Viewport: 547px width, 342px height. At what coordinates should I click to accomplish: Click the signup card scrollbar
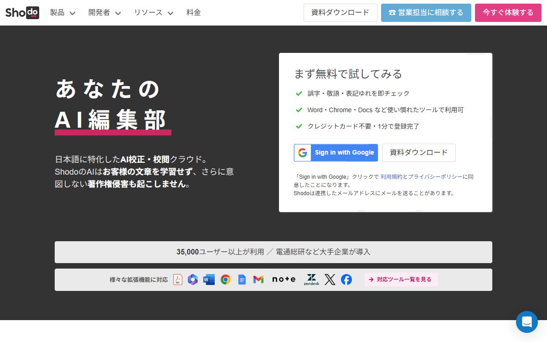pyautogui.click(x=491, y=126)
